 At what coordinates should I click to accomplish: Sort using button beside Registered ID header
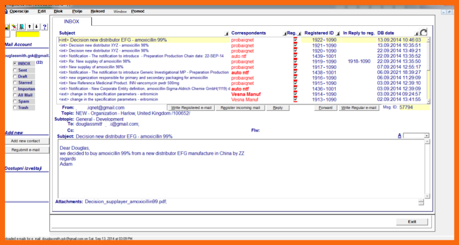click(338, 34)
